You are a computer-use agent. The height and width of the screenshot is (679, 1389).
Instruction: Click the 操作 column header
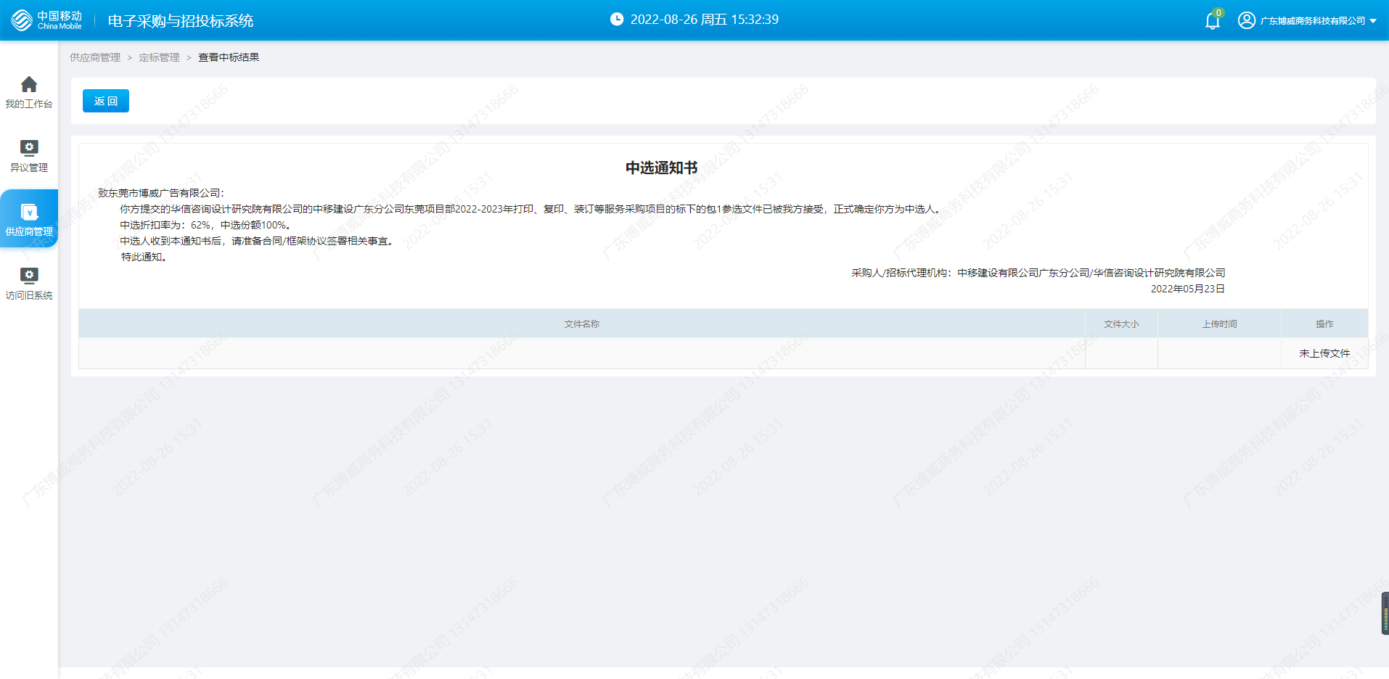tap(1324, 324)
